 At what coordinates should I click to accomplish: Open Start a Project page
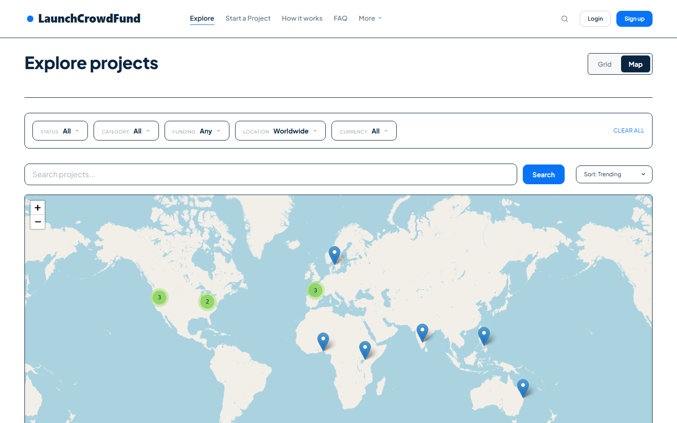pyautogui.click(x=248, y=18)
